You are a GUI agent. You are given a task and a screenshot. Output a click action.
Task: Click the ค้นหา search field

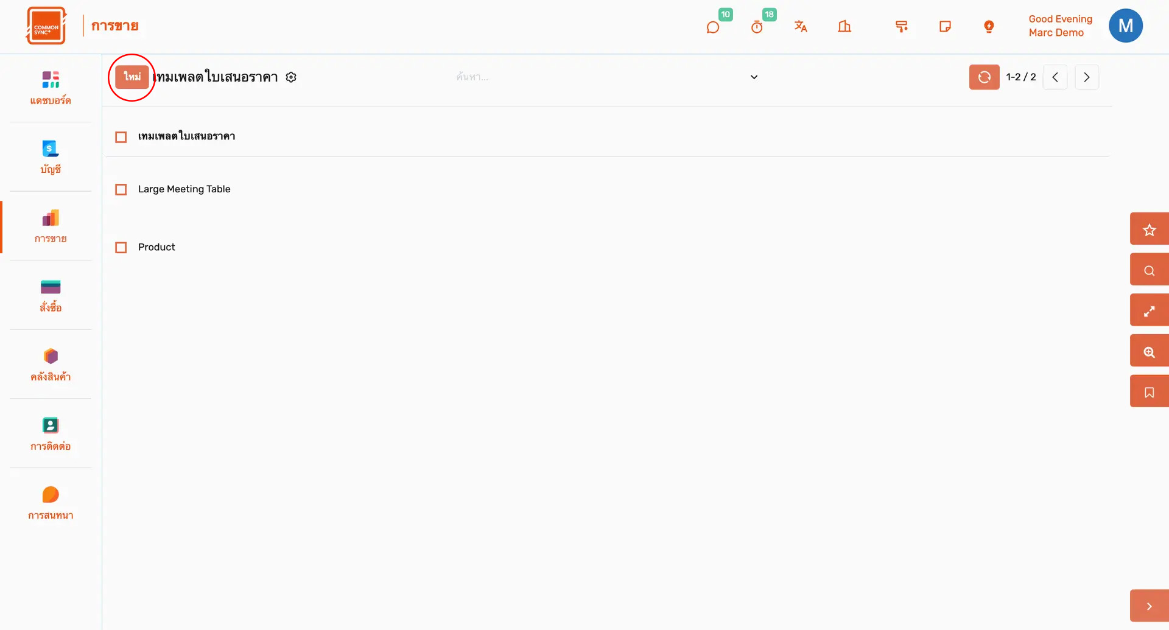coord(597,77)
